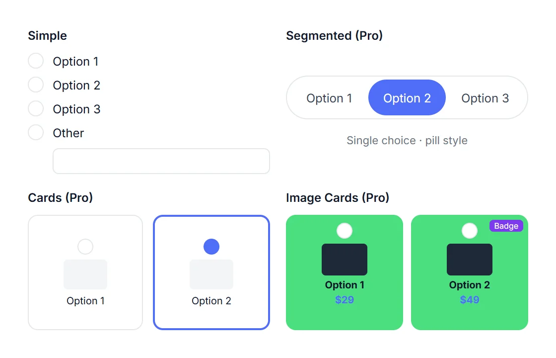Screen dimensions: 556x358
Task: Select Option 2 radio in Simple group
Action: 36,85
